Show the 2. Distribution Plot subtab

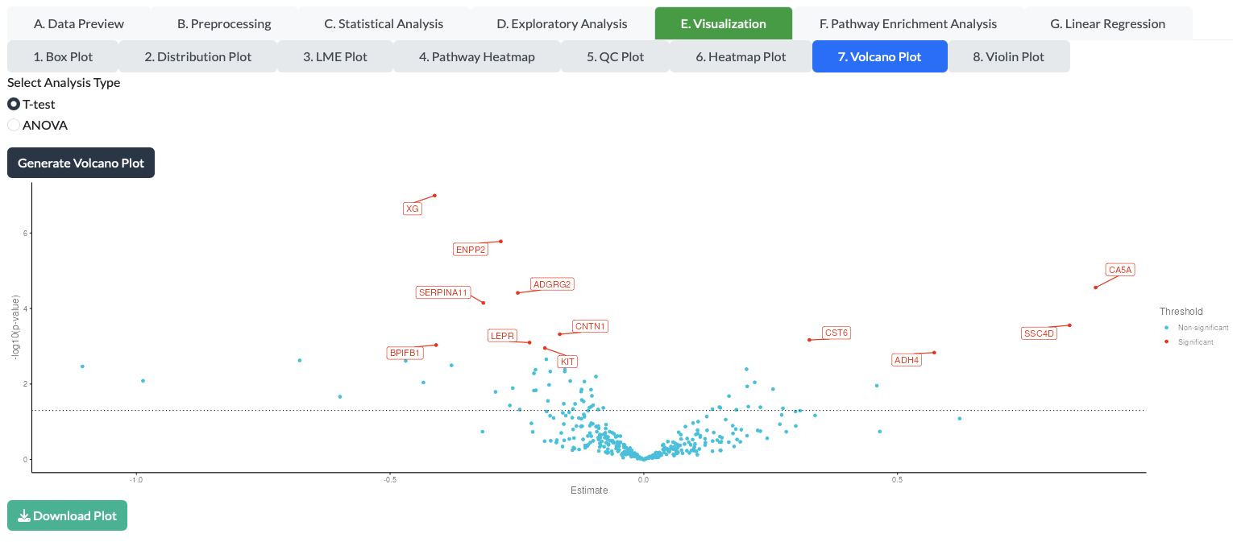tap(198, 56)
